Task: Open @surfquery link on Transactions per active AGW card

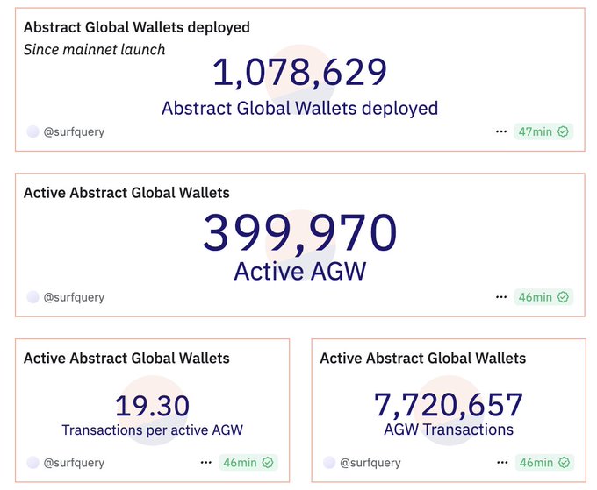Action: point(74,462)
